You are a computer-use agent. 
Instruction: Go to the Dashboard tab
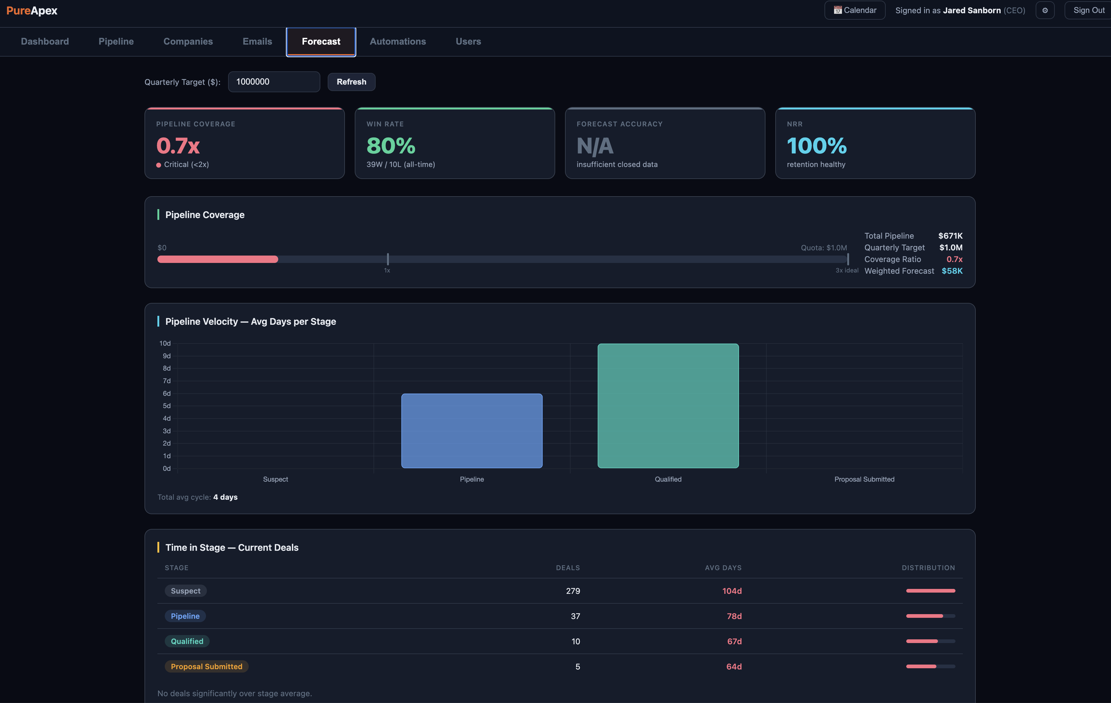pos(45,42)
